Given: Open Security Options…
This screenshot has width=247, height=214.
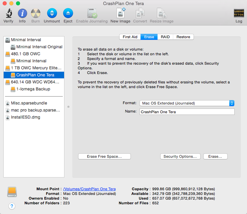Looking at the screenshot, I should click(180, 156).
